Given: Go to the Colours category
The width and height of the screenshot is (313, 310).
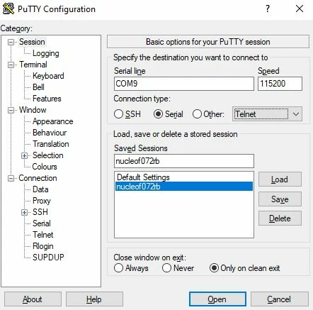Looking at the screenshot, I should tap(45, 167).
